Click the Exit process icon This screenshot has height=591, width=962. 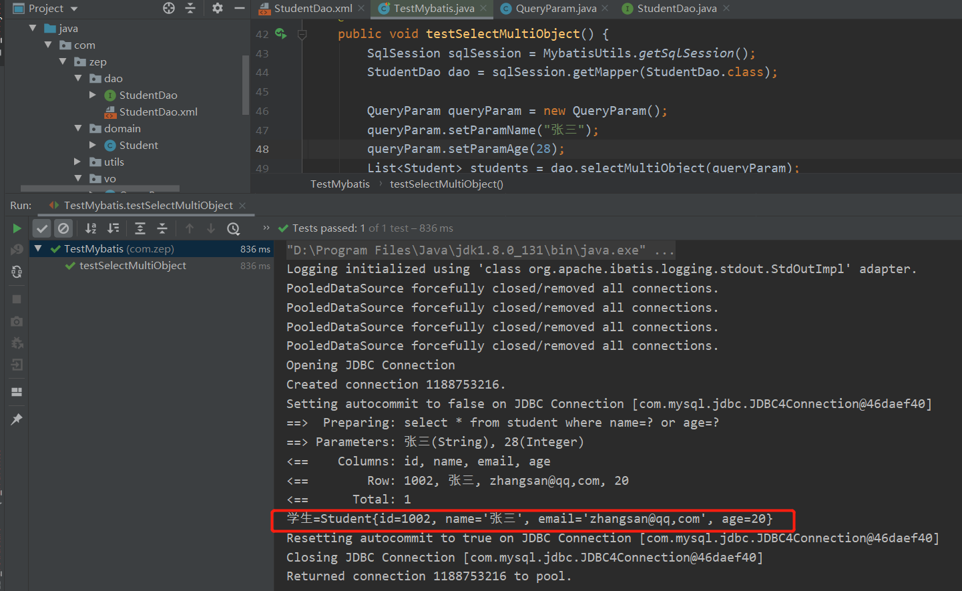point(17,365)
